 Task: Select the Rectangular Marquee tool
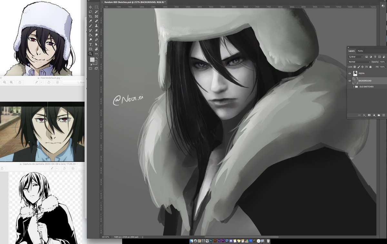(96, 7)
